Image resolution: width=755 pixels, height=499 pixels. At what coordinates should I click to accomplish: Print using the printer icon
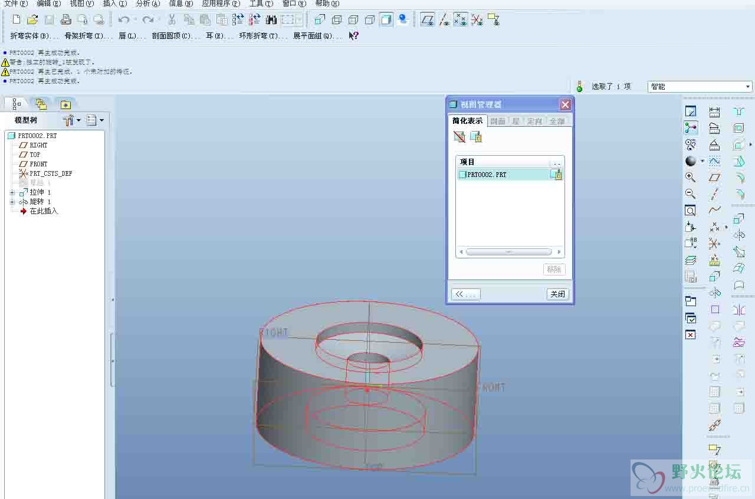(x=66, y=20)
